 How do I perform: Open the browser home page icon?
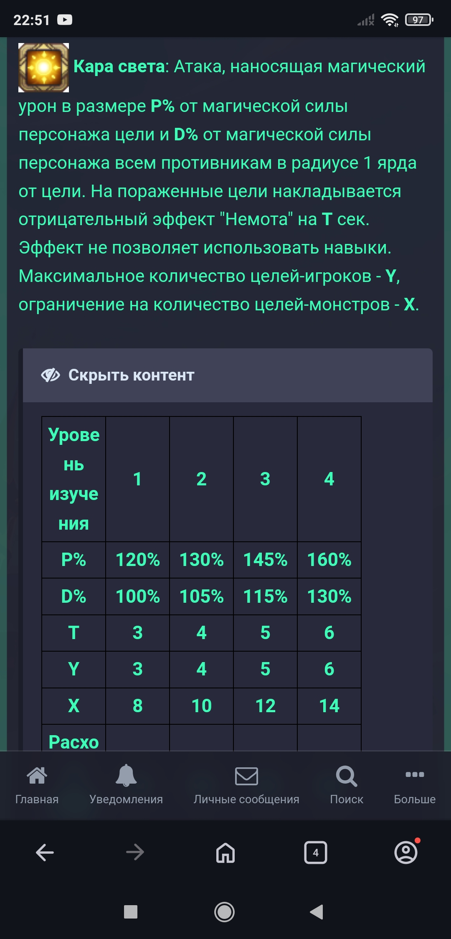click(225, 853)
